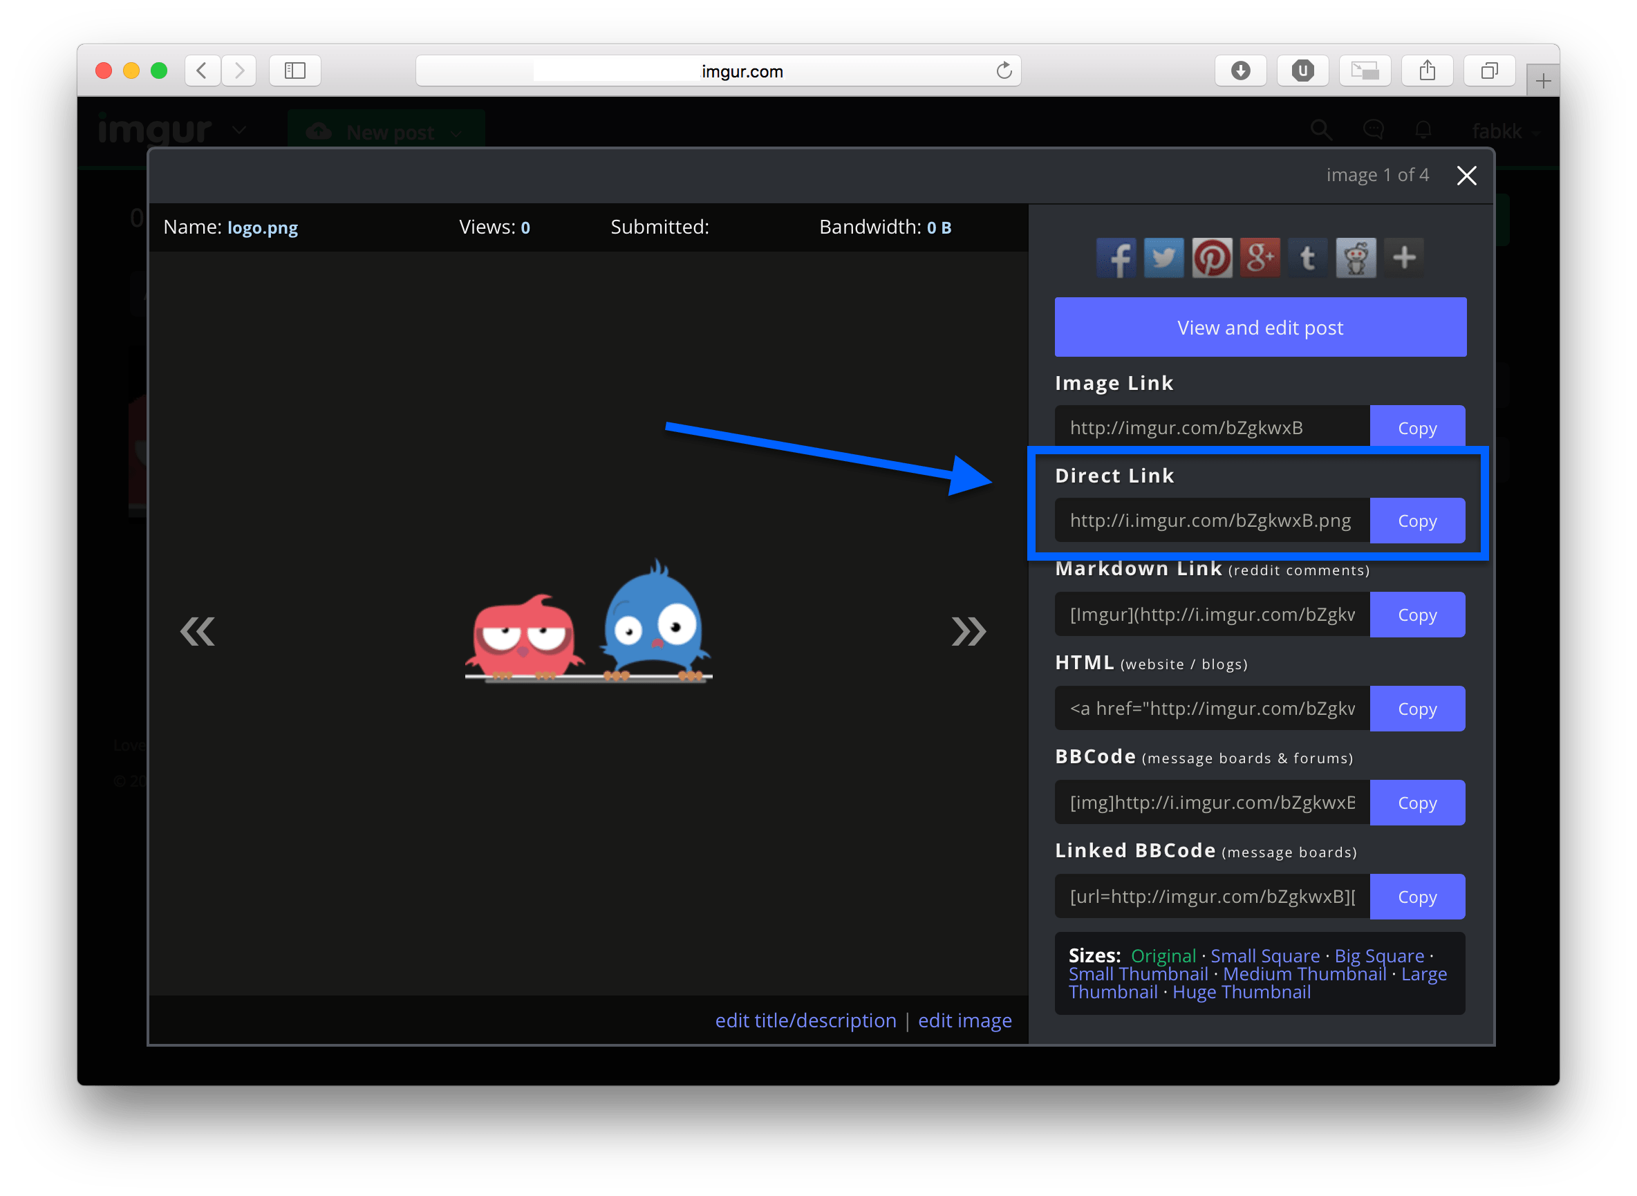This screenshot has width=1637, height=1196.
Task: Share image on Pinterest
Action: click(x=1212, y=258)
